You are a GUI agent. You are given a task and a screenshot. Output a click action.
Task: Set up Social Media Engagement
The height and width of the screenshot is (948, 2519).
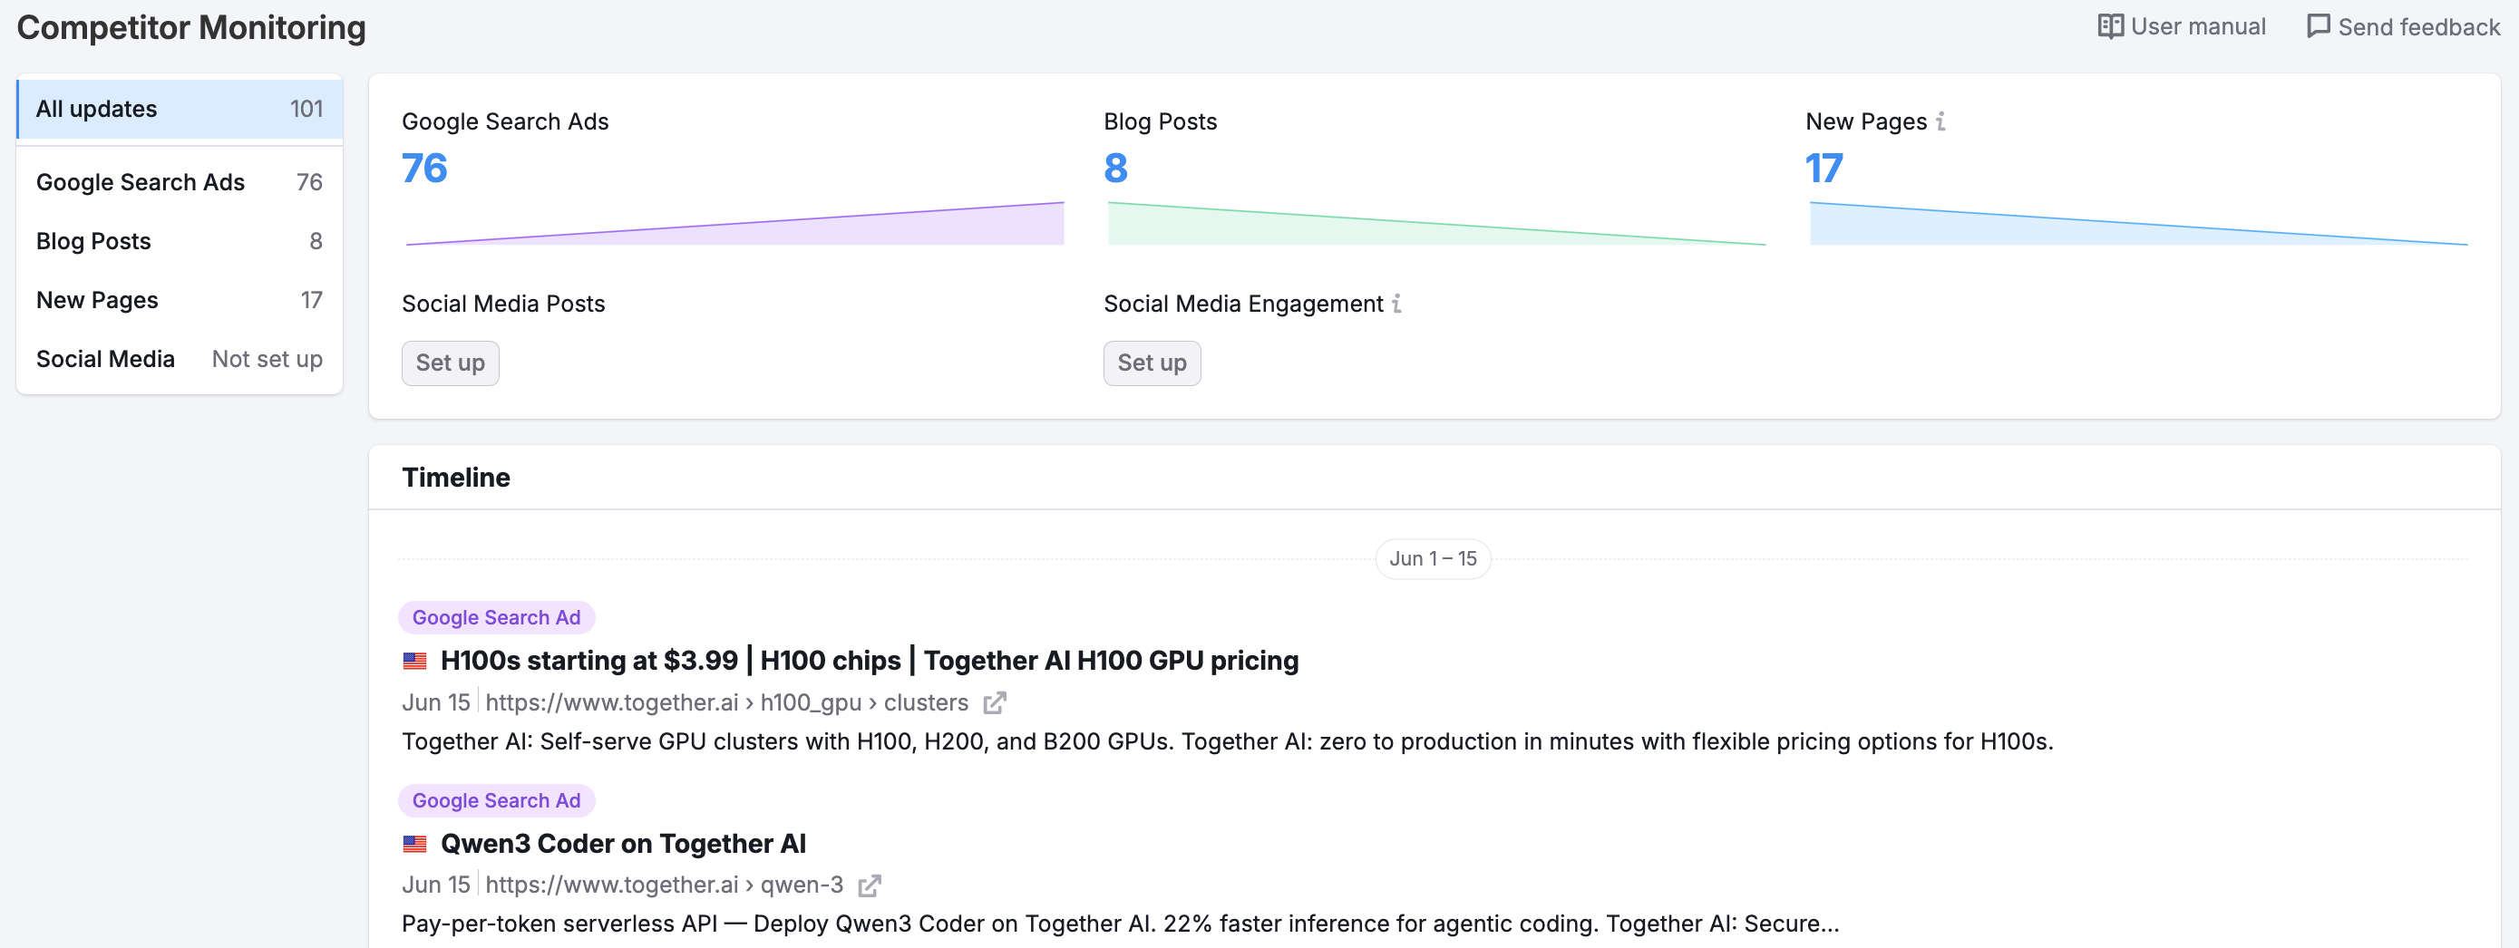click(1152, 363)
